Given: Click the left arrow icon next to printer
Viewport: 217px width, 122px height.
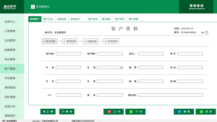Looking at the screenshot, I should tap(203, 32).
